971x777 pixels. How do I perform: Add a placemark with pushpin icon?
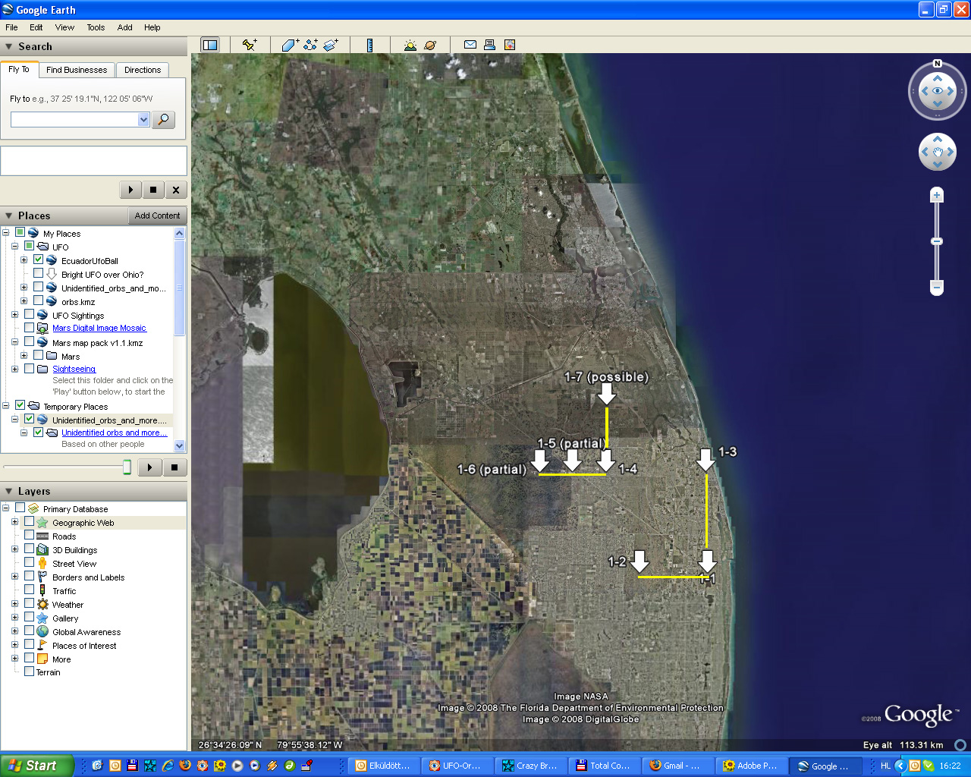[250, 45]
